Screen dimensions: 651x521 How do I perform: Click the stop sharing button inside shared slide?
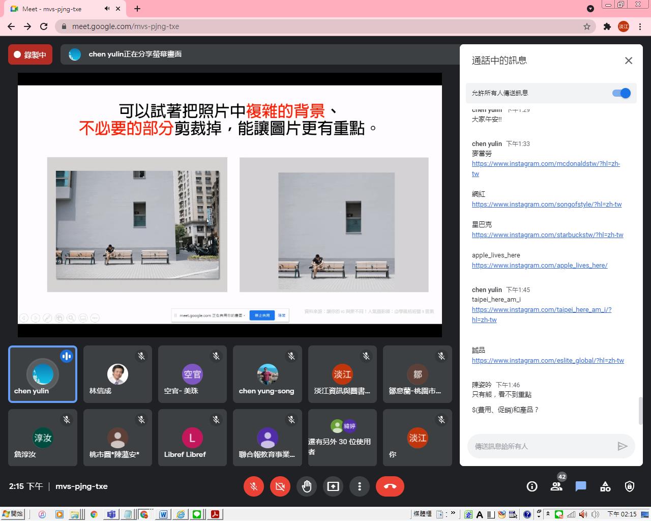[x=262, y=315]
